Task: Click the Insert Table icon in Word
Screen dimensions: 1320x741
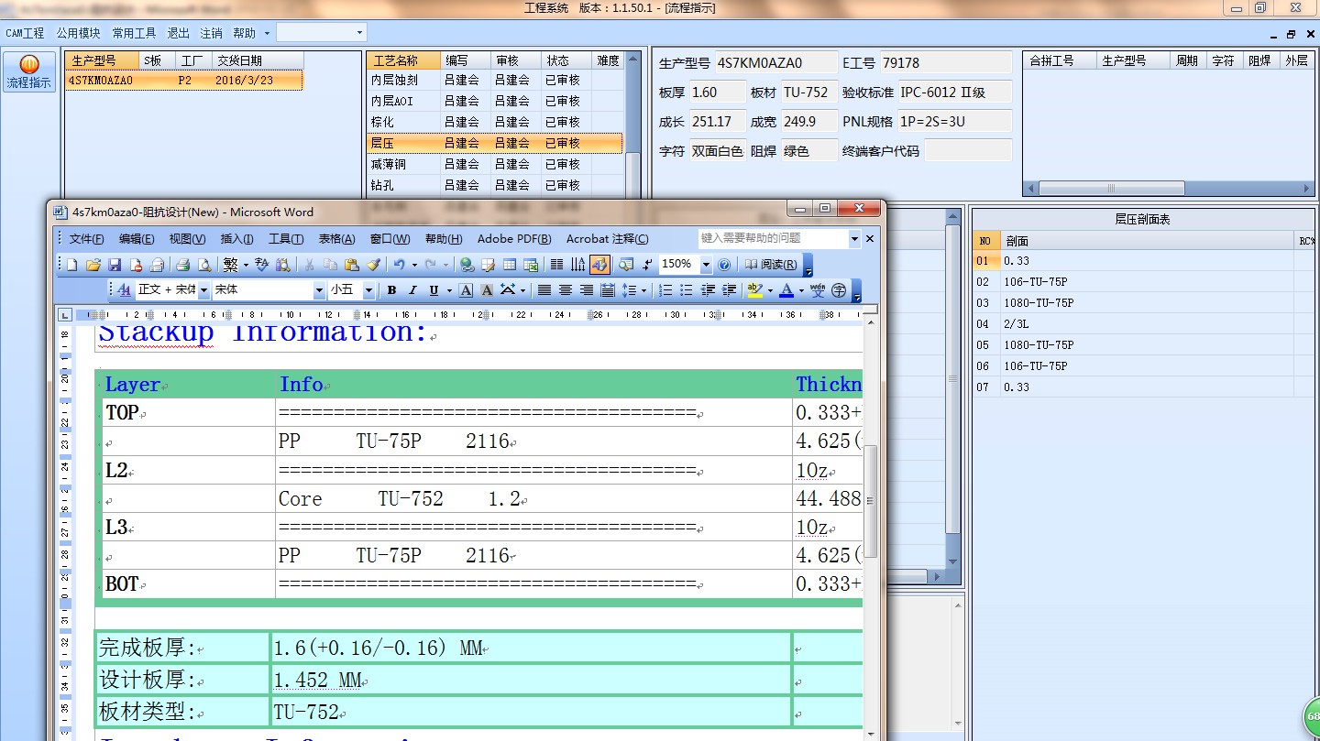Action: click(x=509, y=265)
